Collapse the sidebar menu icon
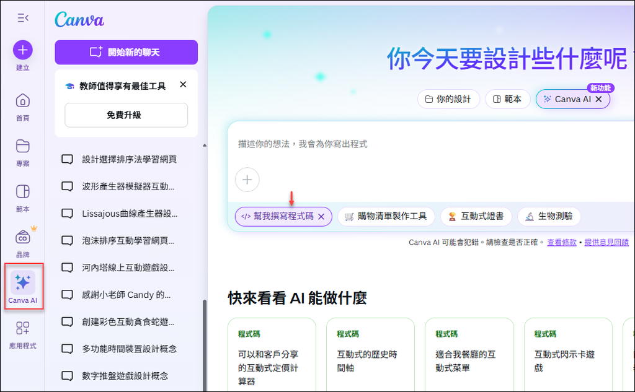635x392 pixels. tap(23, 18)
